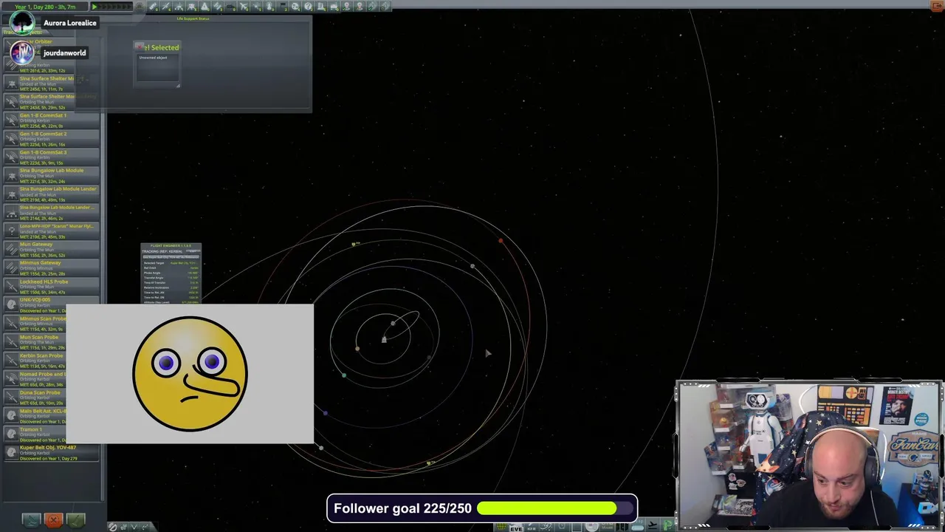Click the probe icon of Kerbin Scan Probe

click(11, 361)
